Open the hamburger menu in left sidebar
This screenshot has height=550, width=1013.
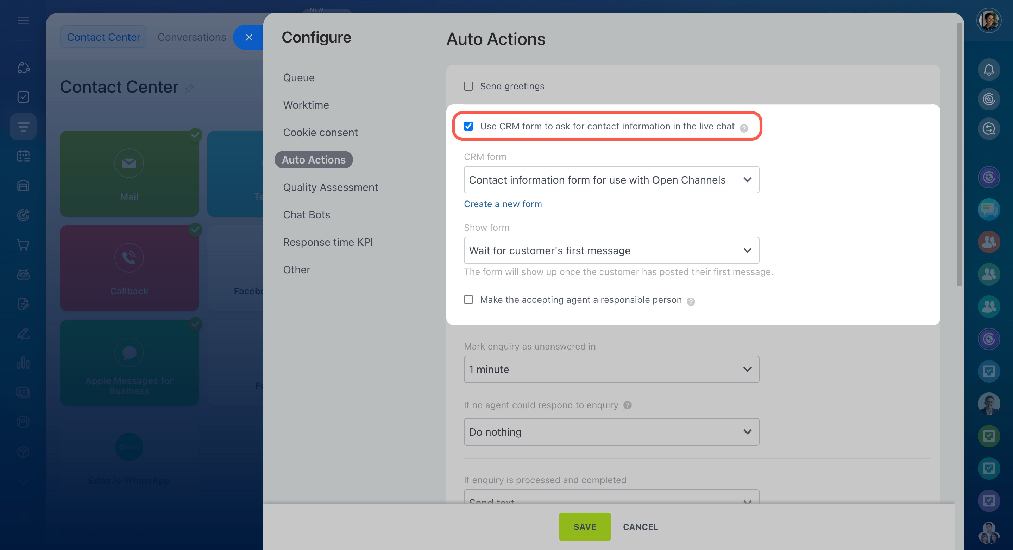point(23,20)
